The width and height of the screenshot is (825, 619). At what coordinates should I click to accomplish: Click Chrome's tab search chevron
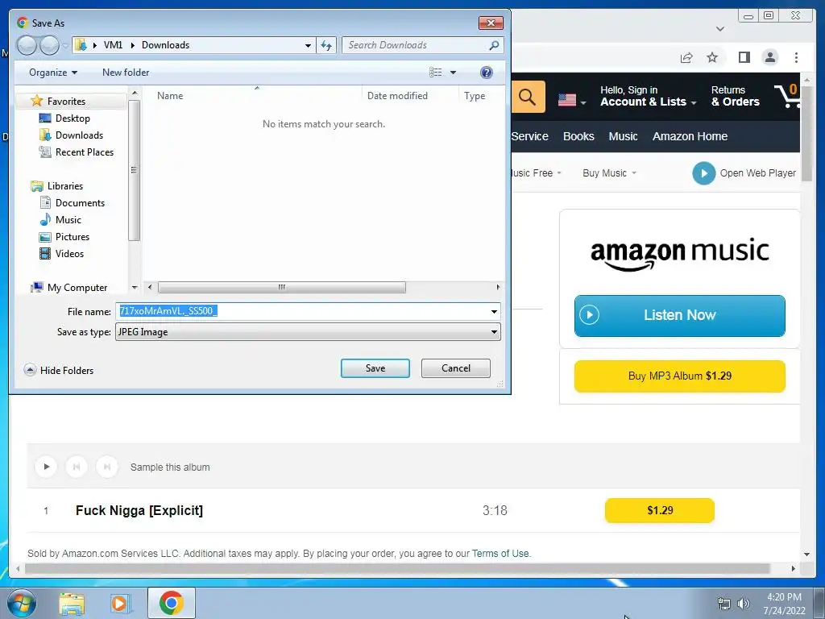click(x=720, y=29)
